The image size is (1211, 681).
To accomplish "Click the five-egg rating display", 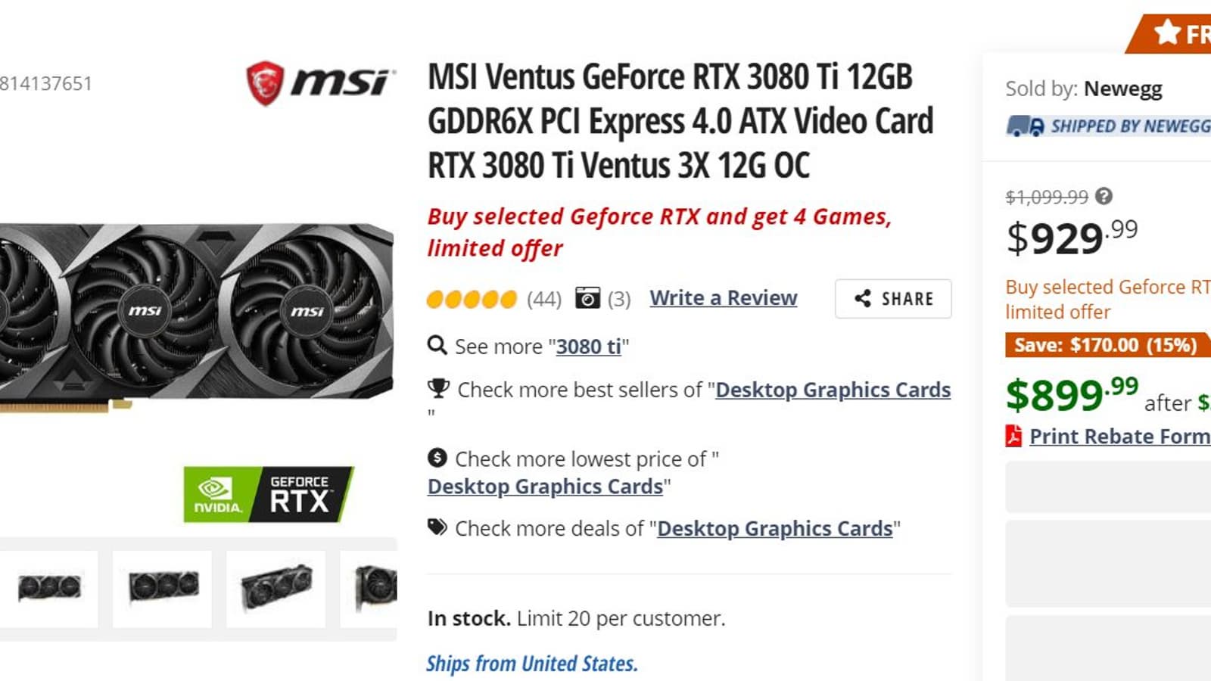I will tap(472, 300).
